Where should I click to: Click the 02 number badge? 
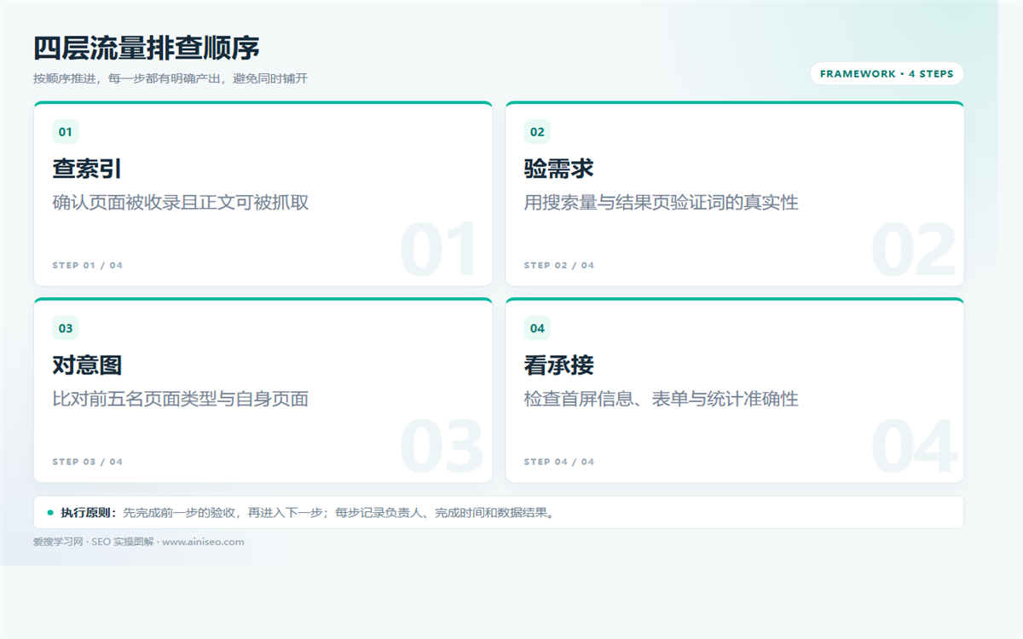click(537, 132)
